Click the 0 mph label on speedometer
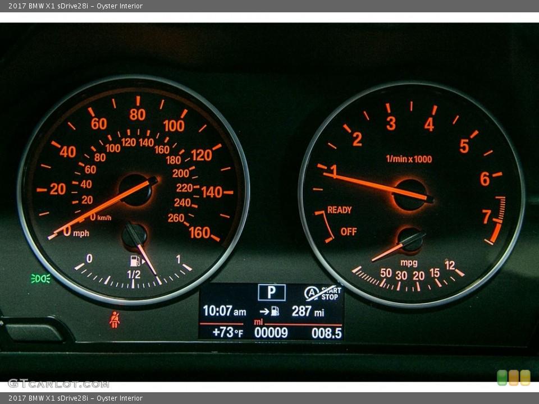539x404 pixels. click(x=76, y=232)
